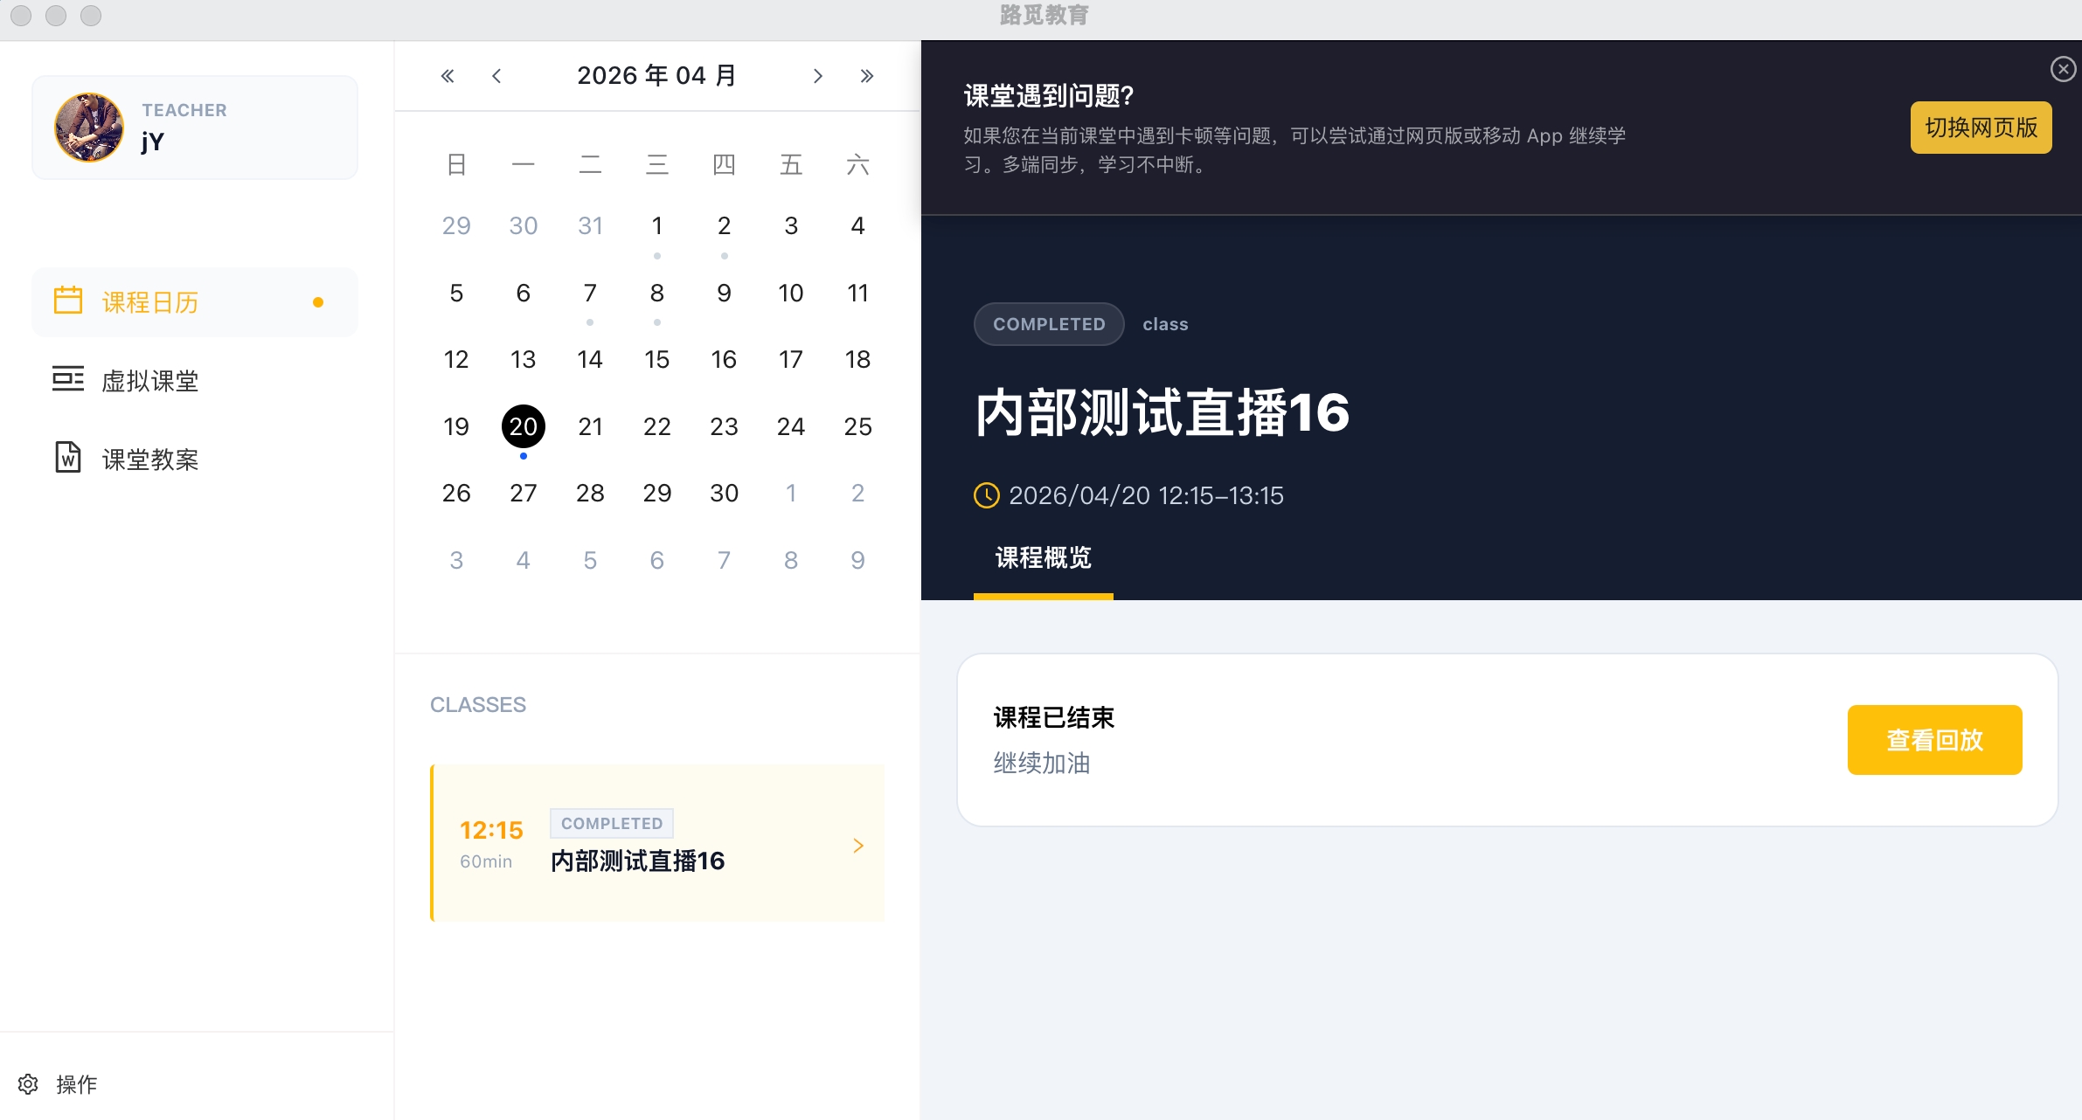Jump to next year with double-right arrows
This screenshot has width=2082, height=1120.
point(866,76)
